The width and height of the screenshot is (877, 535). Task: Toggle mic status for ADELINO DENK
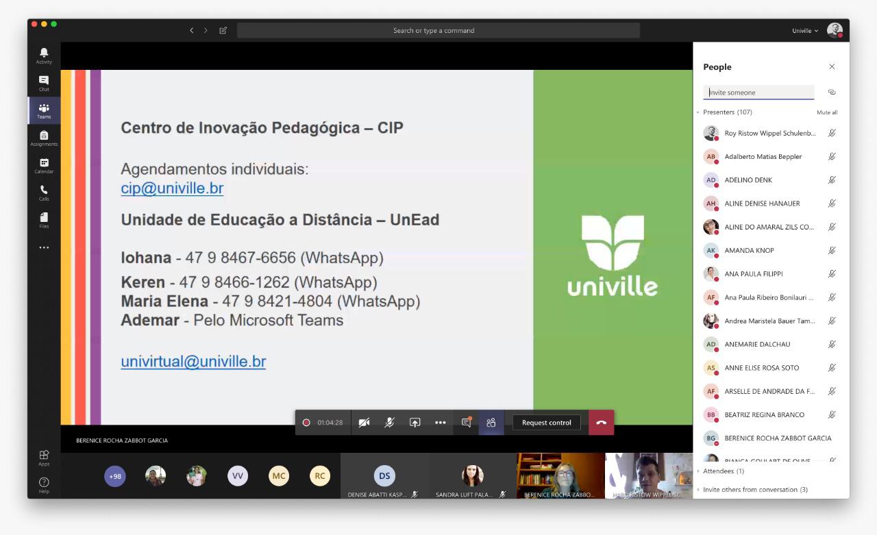pyautogui.click(x=832, y=180)
